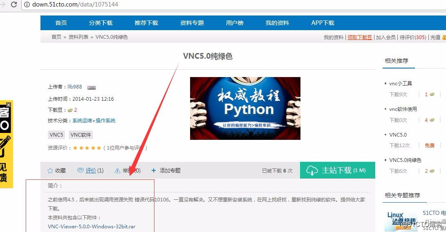Click the VNC软件 tag
Image resolution: width=446 pixels, height=232 pixels.
(x=81, y=135)
